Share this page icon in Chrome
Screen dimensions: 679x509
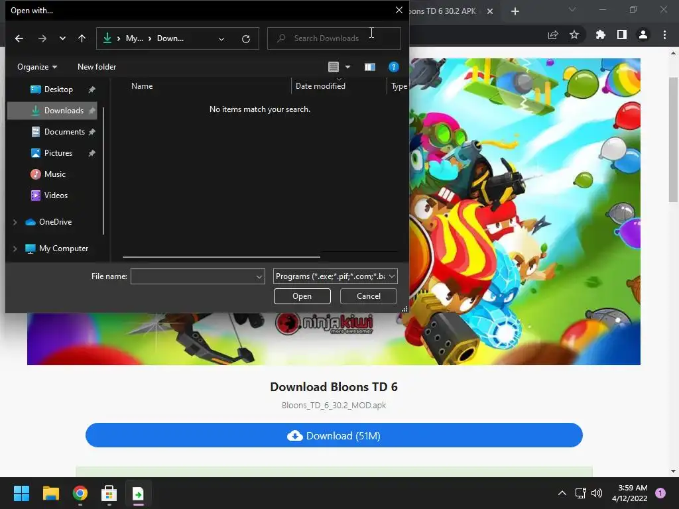pyautogui.click(x=553, y=35)
